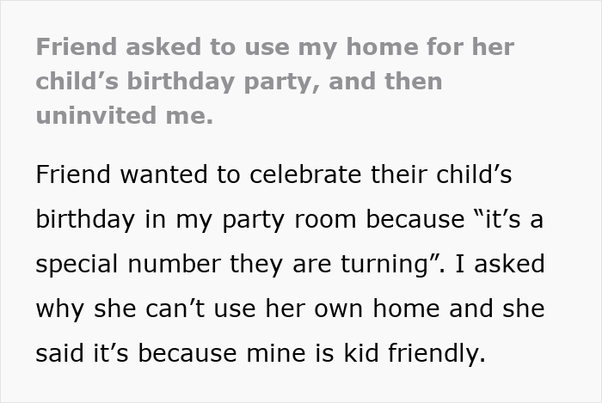Click the word "Friend" starting the body paragraph
The width and height of the screenshot is (602, 403).
72,172
